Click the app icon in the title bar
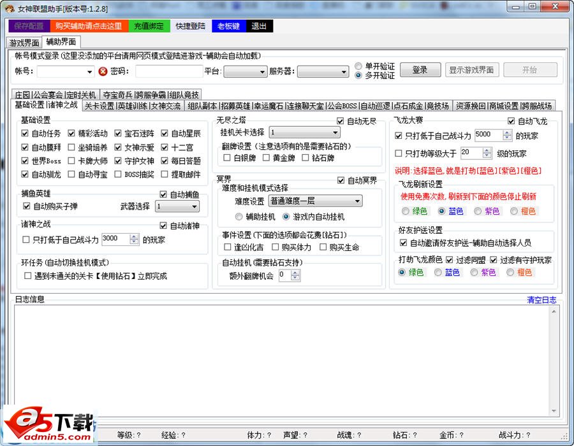Screen dimensions: 574x446 click(x=9, y=7)
